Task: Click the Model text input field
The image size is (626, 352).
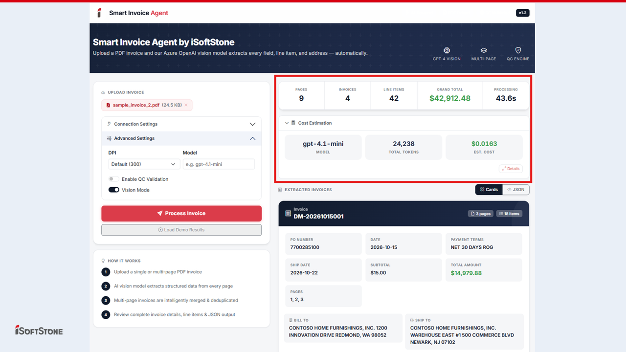Action: [219, 164]
